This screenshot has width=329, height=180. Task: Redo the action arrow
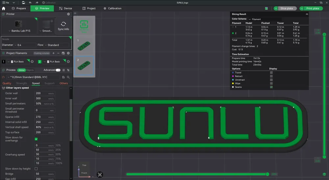37,3
